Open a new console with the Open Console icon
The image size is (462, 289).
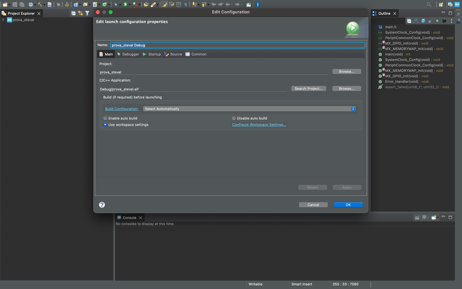click(x=434, y=217)
